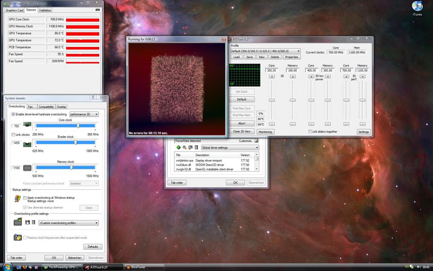Click the Defaults button in System tweaks
Screen dimensions: 433x271
93,247
